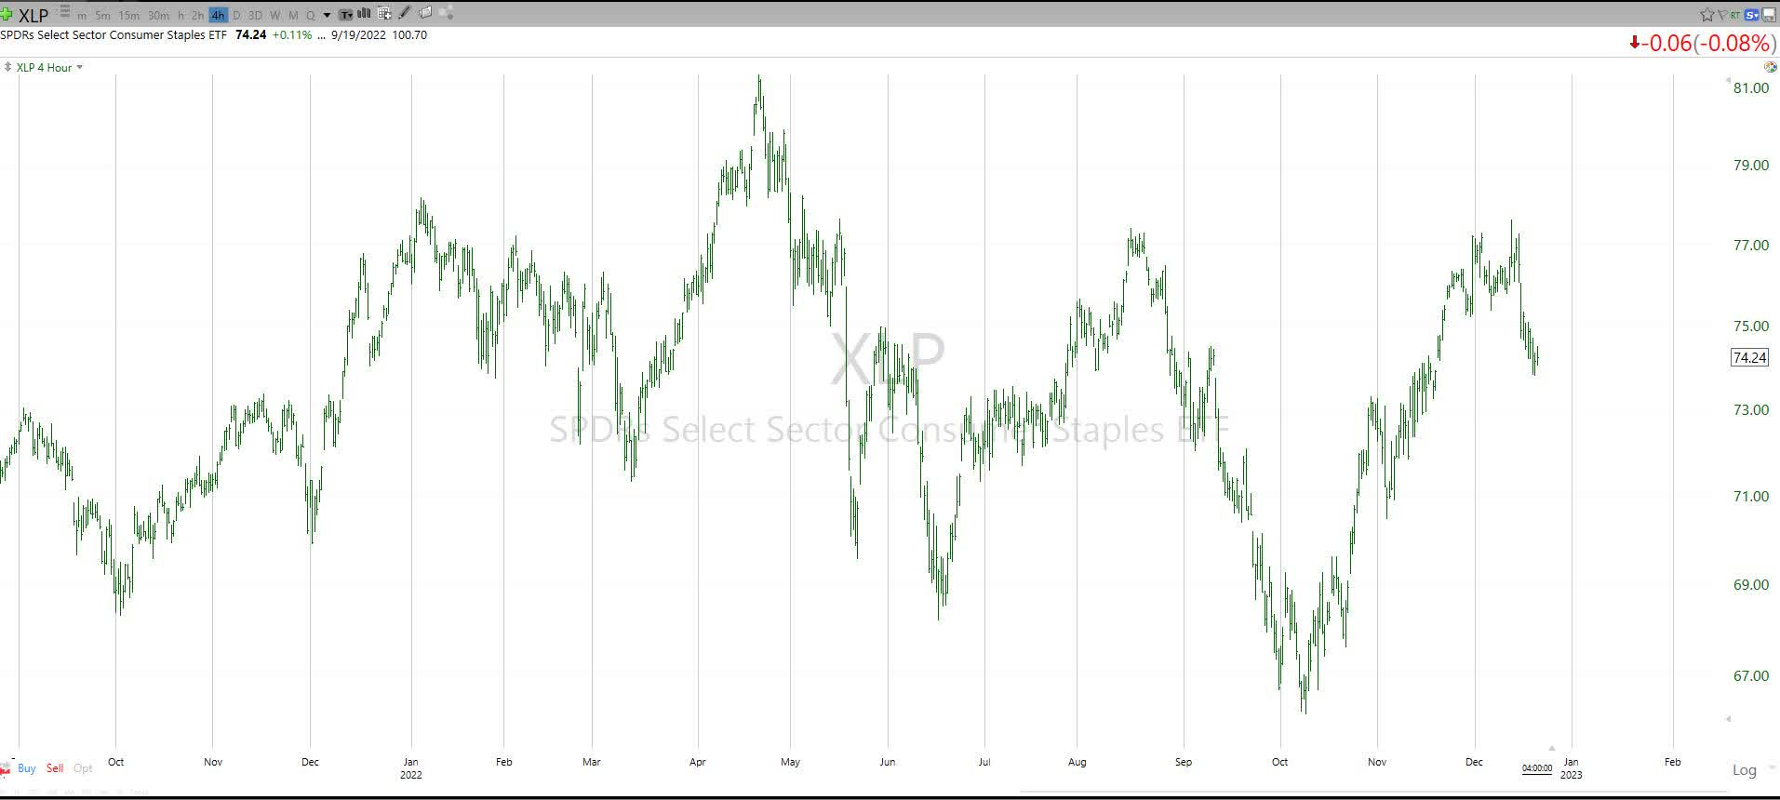This screenshot has height=800, width=1780.
Task: Select the 5m timeframe
Action: (x=102, y=16)
